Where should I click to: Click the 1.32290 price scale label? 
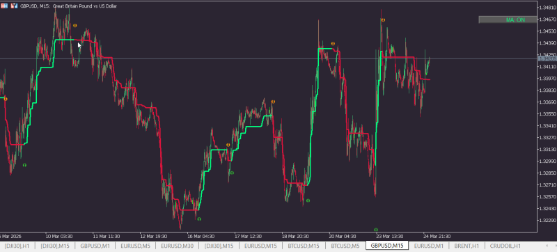[547, 220]
